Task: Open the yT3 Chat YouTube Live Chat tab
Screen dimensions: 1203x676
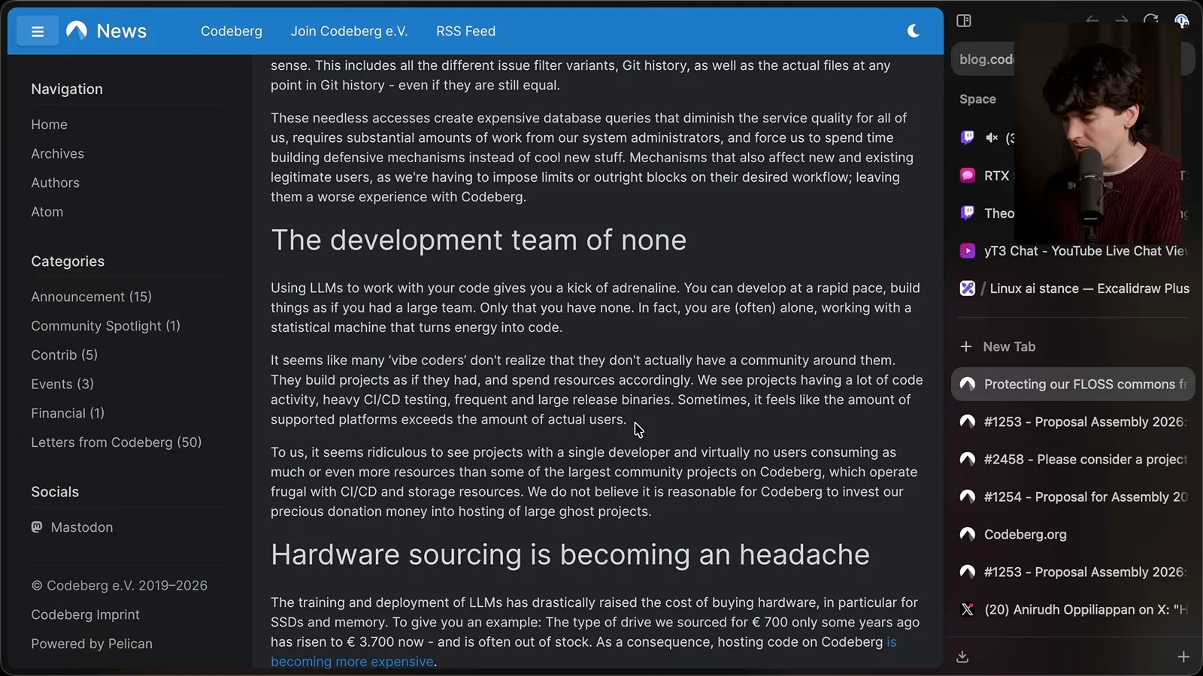Action: pyautogui.click(x=1073, y=251)
